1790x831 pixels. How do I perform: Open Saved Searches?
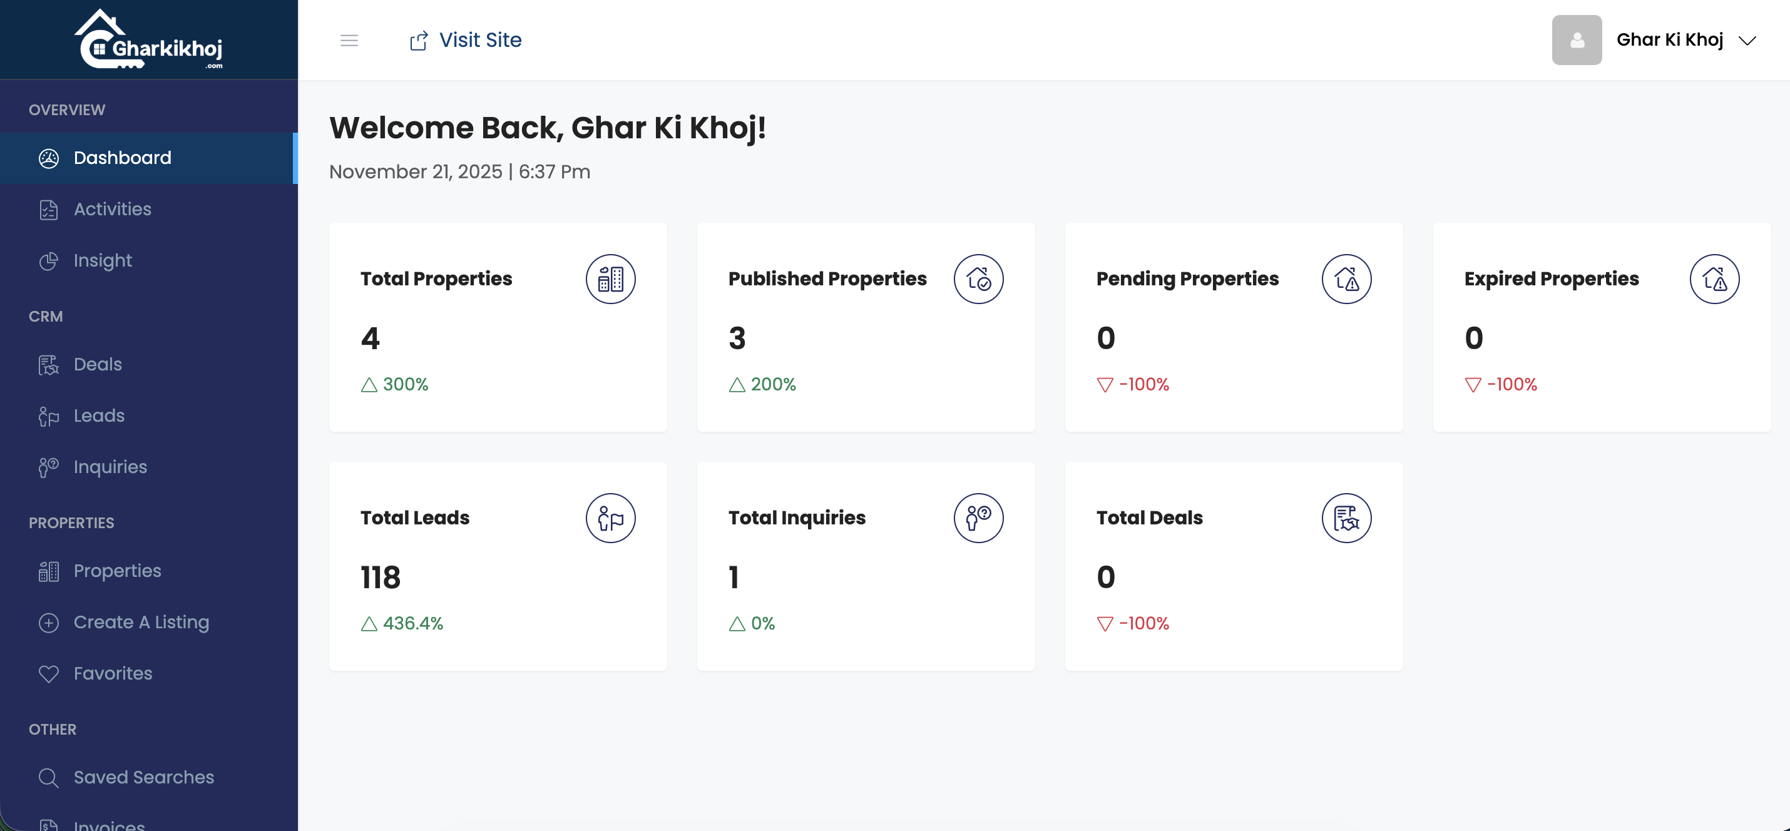pyautogui.click(x=144, y=778)
